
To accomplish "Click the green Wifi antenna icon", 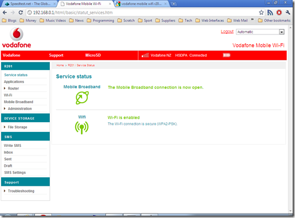I will 81,127.
